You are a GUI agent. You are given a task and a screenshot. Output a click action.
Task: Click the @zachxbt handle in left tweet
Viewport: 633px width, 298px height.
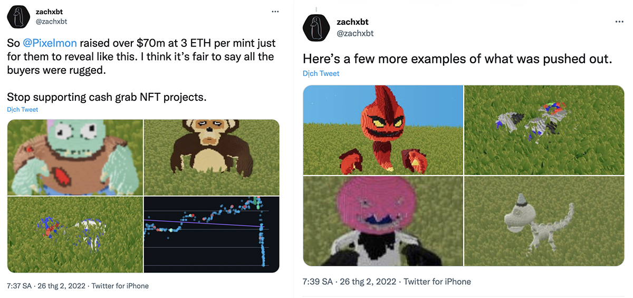coord(52,22)
